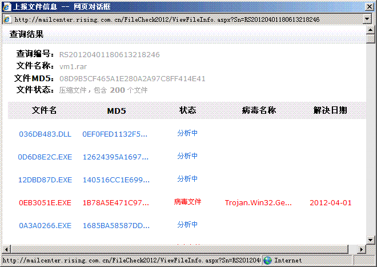Click the 病毒名称 column header

click(x=259, y=110)
